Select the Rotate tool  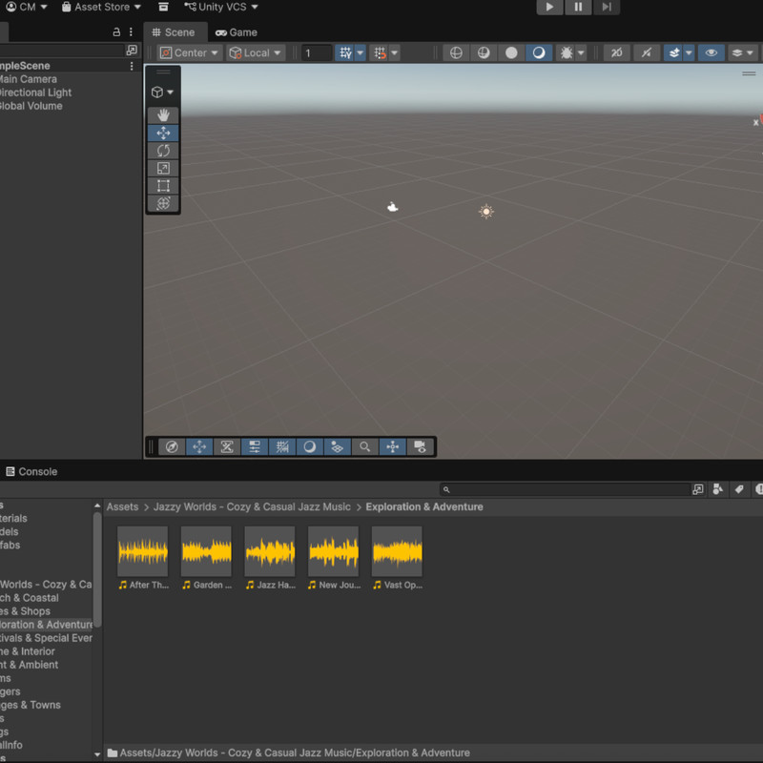163,151
